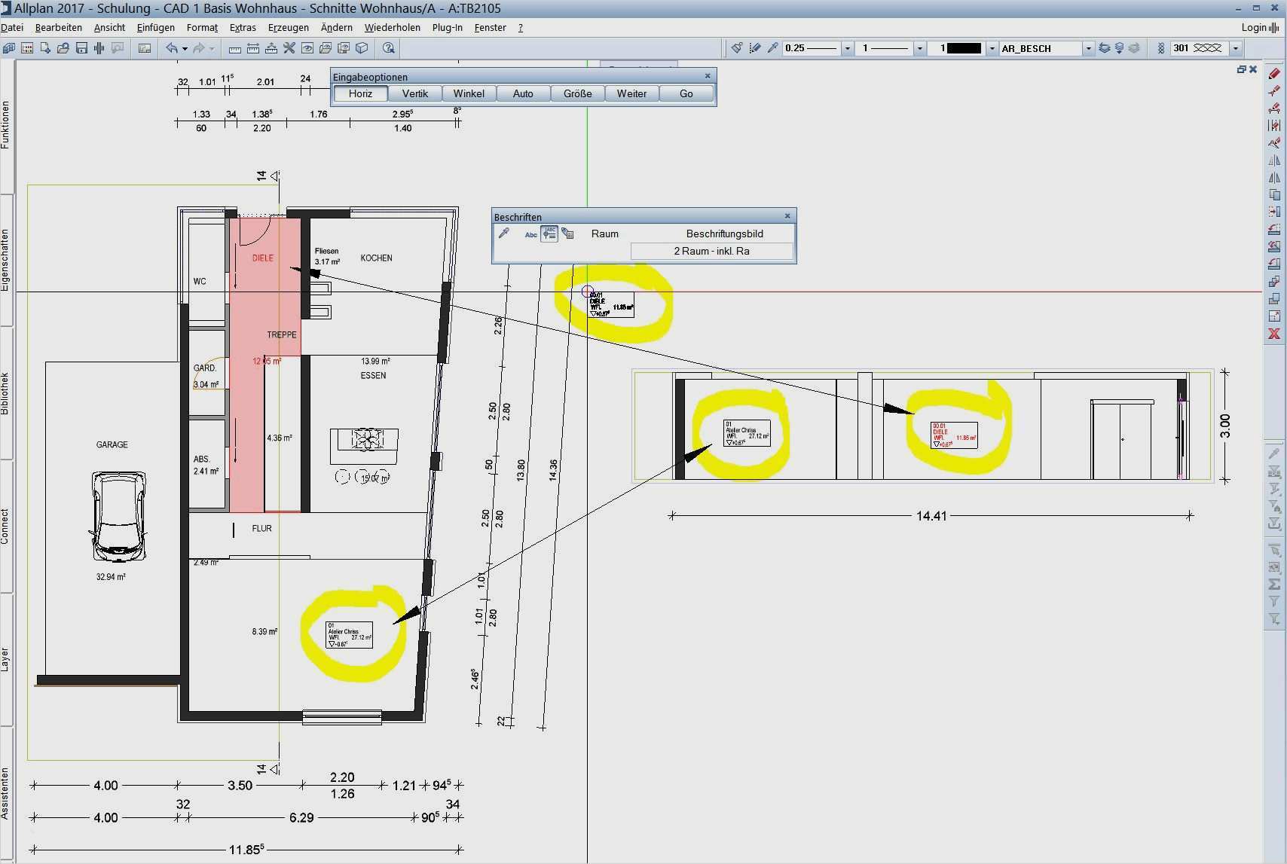Open the hatch pattern 301 dropdown
The image size is (1287, 864).
point(1235,48)
